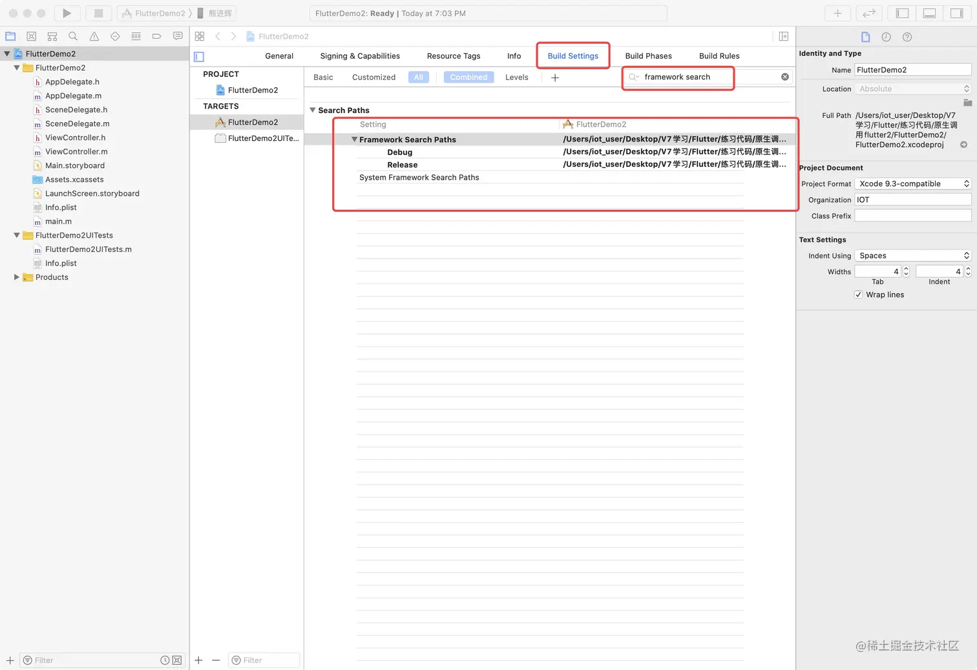Image resolution: width=977 pixels, height=670 pixels.
Task: Open the Symbol navigator
Action: pyautogui.click(x=52, y=36)
